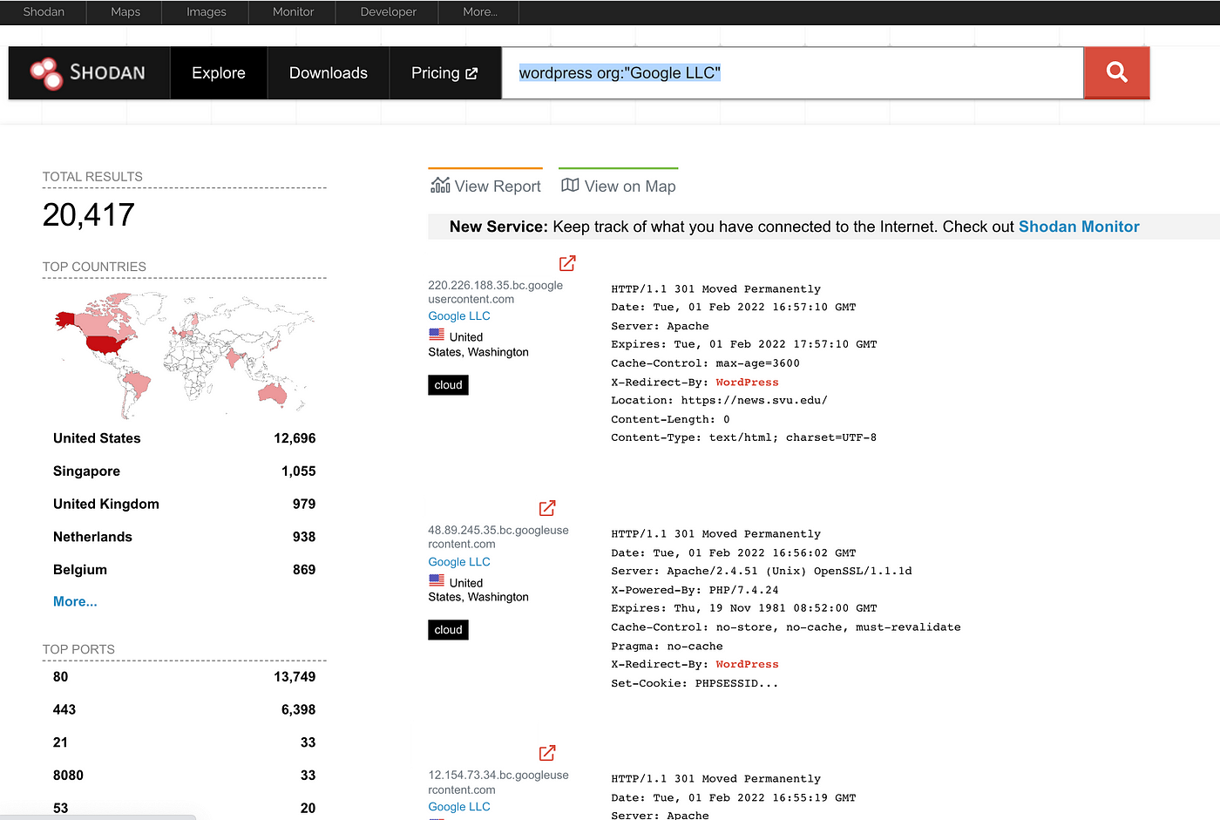Screen dimensions: 1220x820
Task: Click Google LLC link under 220.226.188.35
Action: click(x=459, y=316)
